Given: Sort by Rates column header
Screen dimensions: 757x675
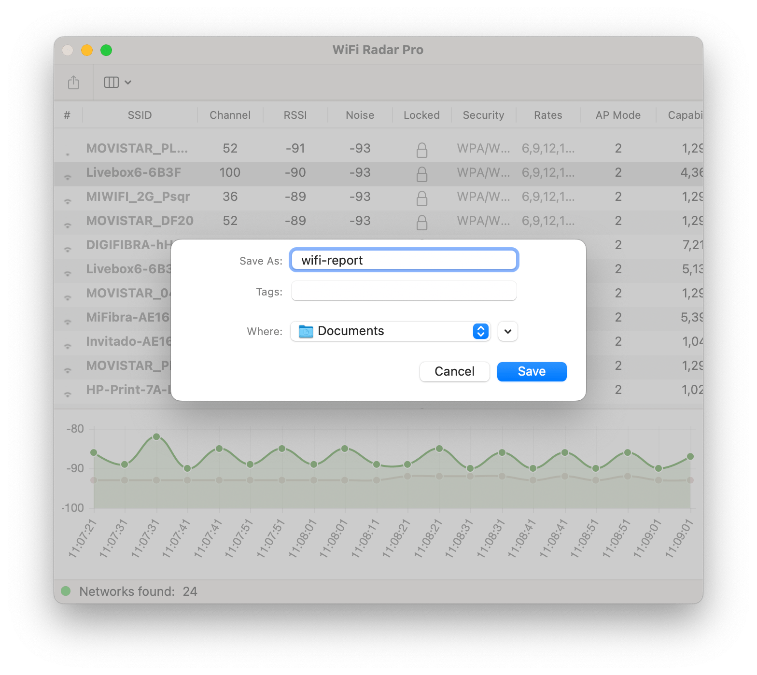Looking at the screenshot, I should 548,115.
